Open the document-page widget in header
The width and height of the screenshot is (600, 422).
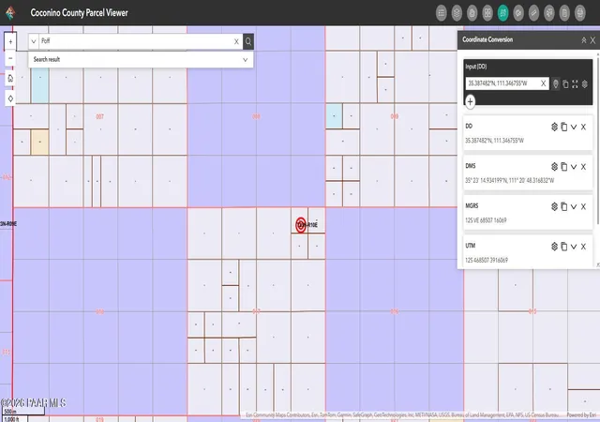pos(564,13)
